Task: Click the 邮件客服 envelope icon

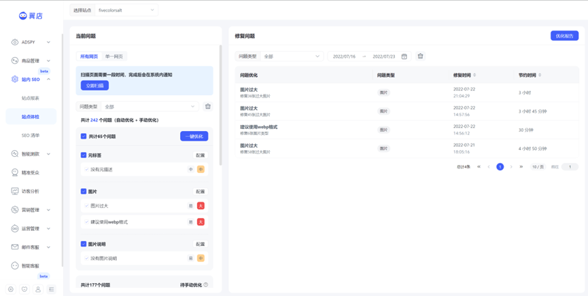Action: coord(15,247)
